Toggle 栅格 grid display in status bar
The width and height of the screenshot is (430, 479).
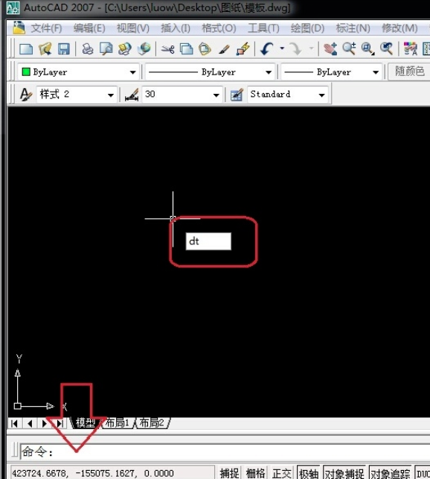[x=255, y=473]
